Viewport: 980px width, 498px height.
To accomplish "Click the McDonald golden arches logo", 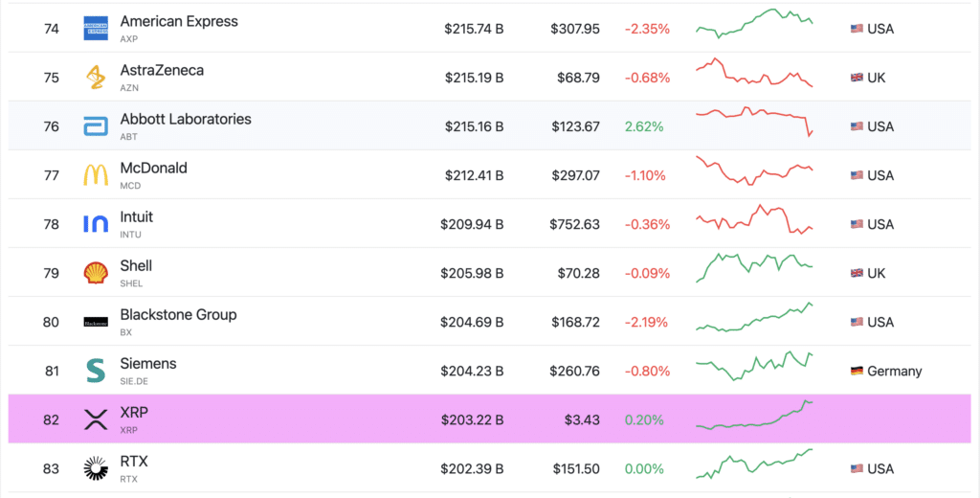I will pos(96,175).
